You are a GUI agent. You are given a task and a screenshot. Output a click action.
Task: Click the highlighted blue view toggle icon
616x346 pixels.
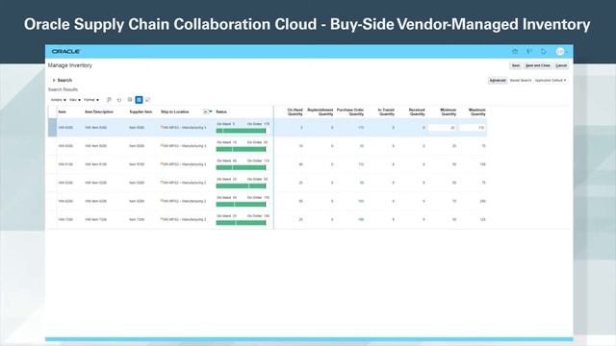(139, 100)
